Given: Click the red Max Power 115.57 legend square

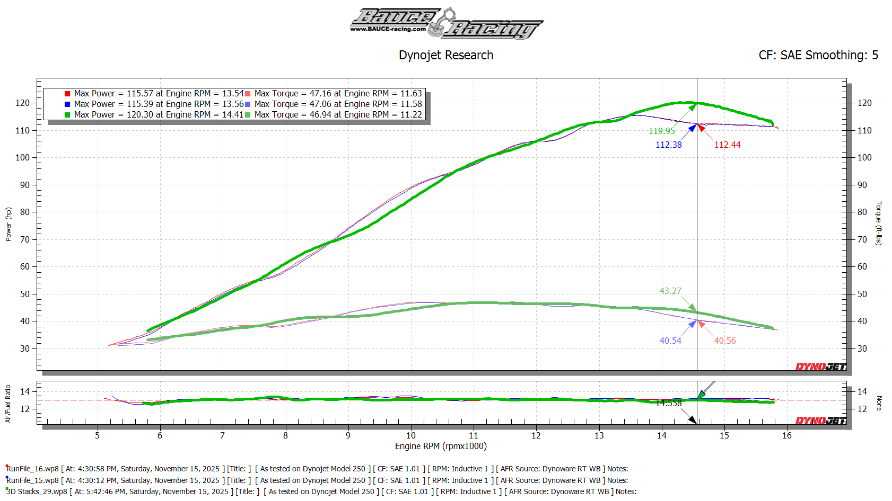Looking at the screenshot, I should (x=67, y=94).
